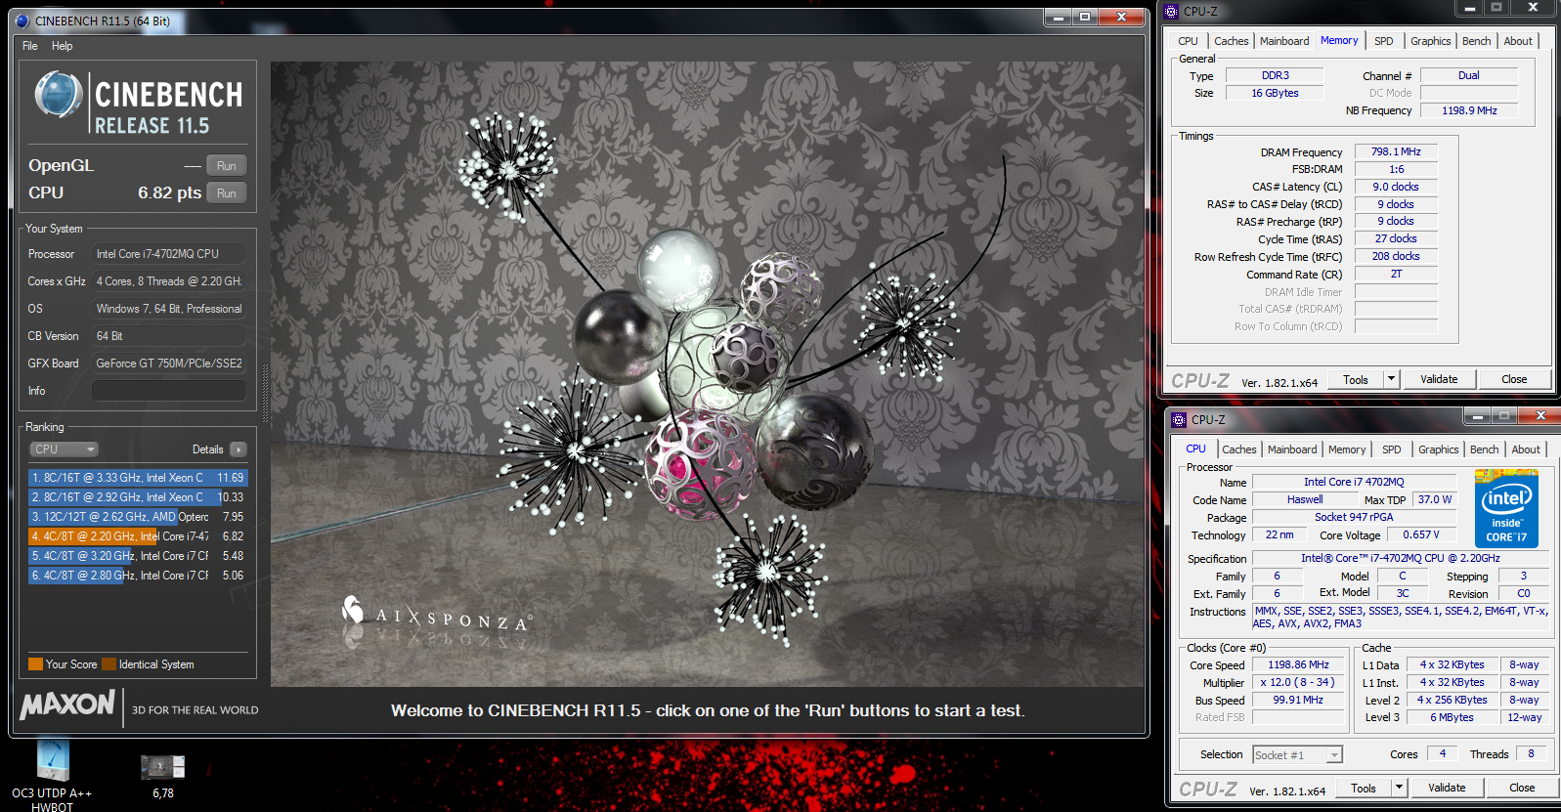
Task: Click the Core Speed 1198.86 MHz value
Action: point(1298,665)
